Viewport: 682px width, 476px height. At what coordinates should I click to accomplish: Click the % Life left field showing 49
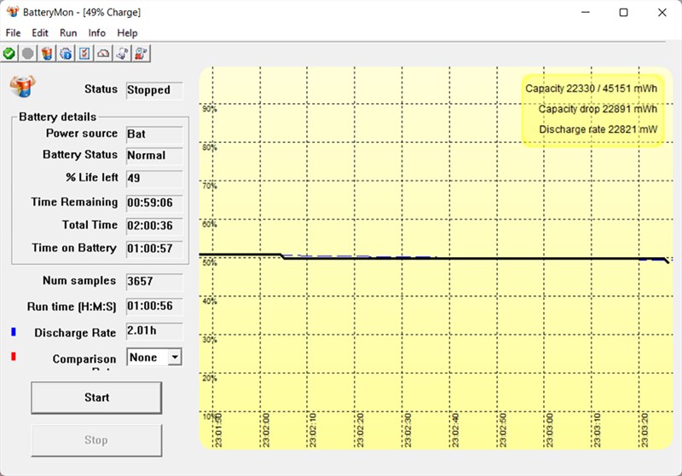[154, 178]
